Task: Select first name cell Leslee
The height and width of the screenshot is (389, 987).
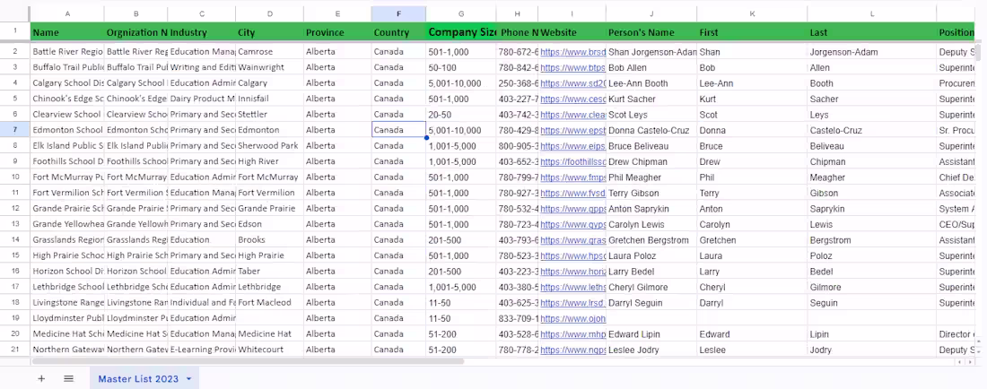Action: [752, 350]
